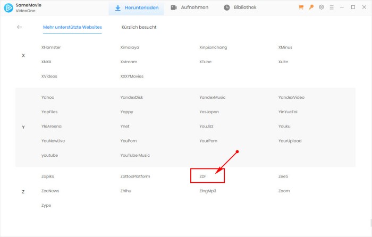This screenshot has height=237, width=372.
Task: Switch to the Aufnehmen tab
Action: tap(190, 7)
